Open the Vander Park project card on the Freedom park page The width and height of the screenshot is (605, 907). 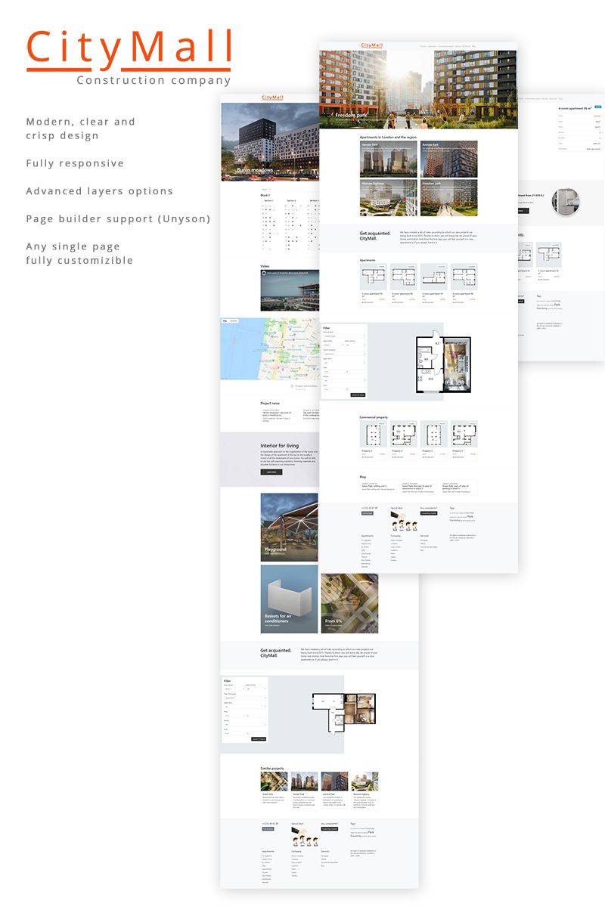click(388, 159)
